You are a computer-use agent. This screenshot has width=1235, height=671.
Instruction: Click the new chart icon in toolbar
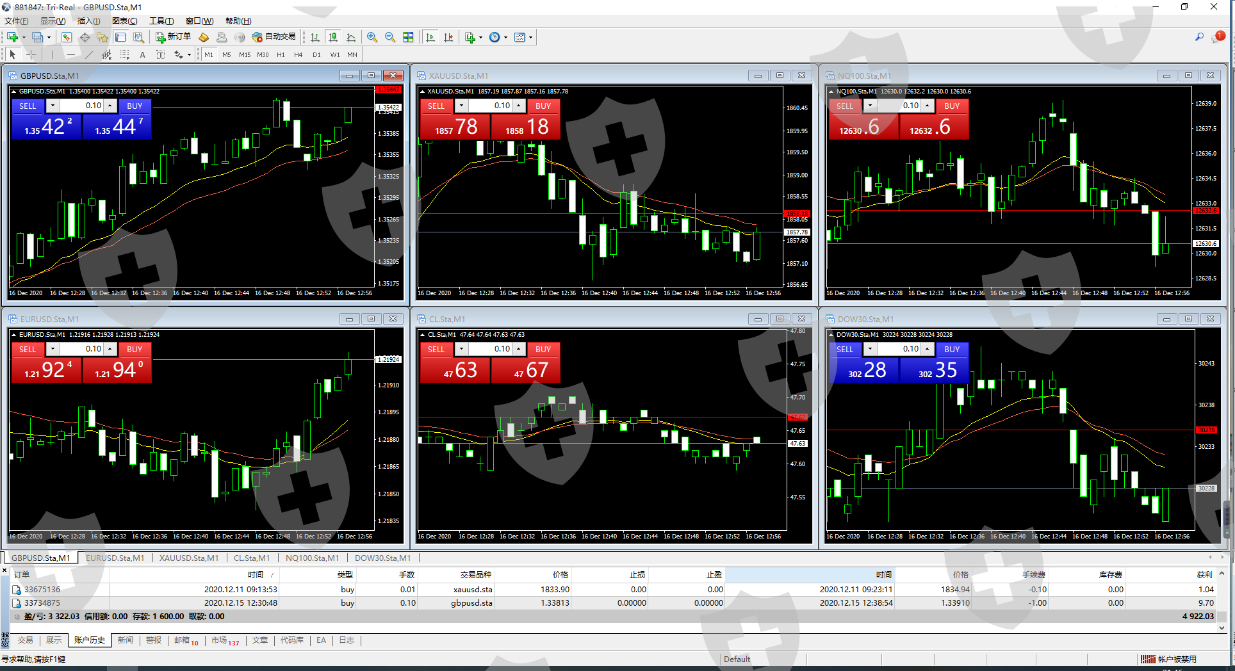[12, 37]
